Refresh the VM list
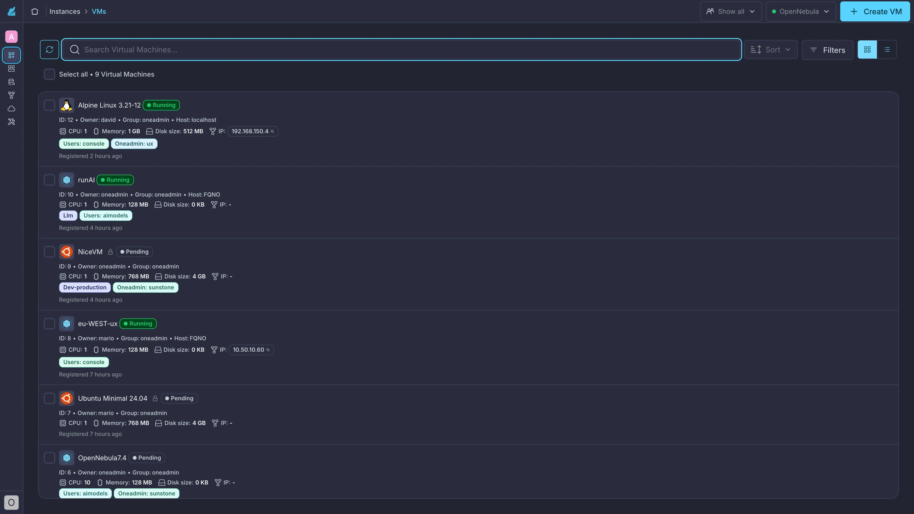Image resolution: width=914 pixels, height=514 pixels. coord(49,50)
